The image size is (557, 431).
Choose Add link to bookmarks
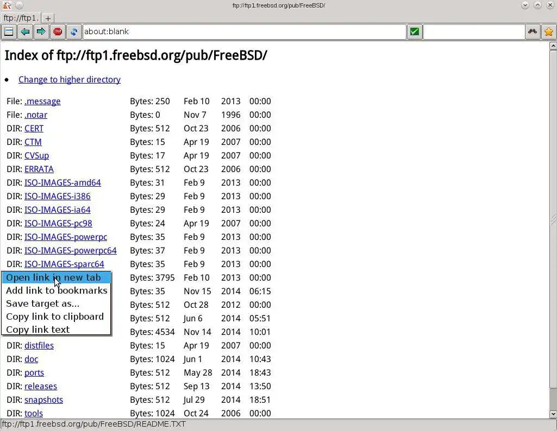57,290
